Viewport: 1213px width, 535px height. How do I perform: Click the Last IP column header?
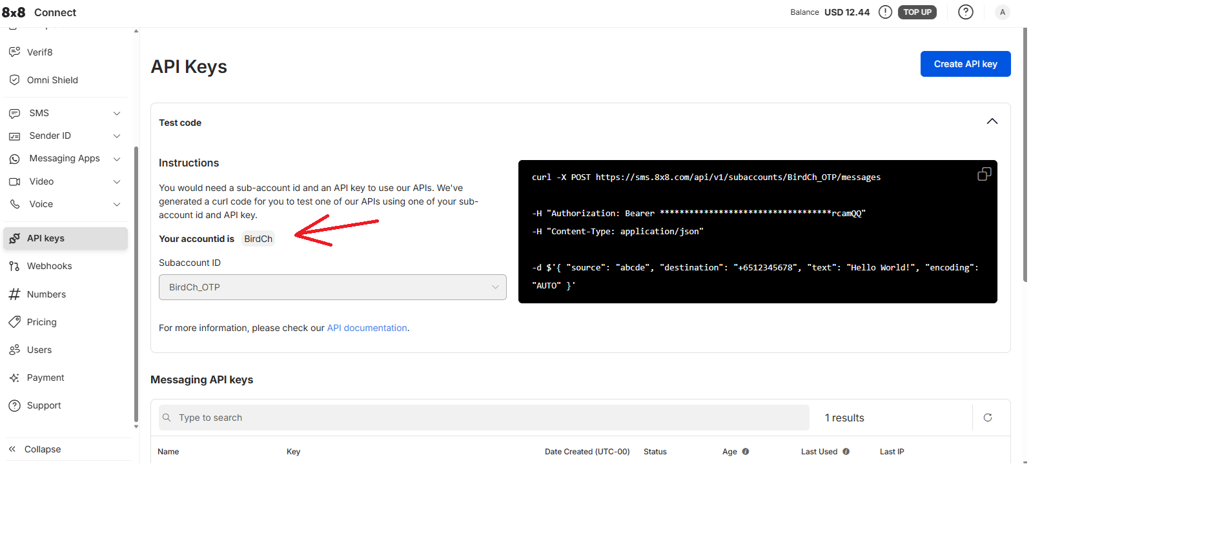click(892, 452)
